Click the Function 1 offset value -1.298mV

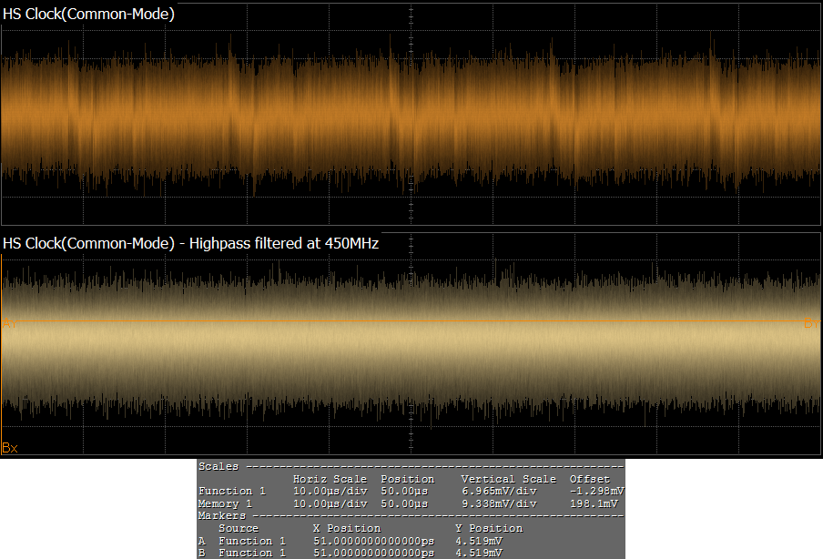[589, 491]
